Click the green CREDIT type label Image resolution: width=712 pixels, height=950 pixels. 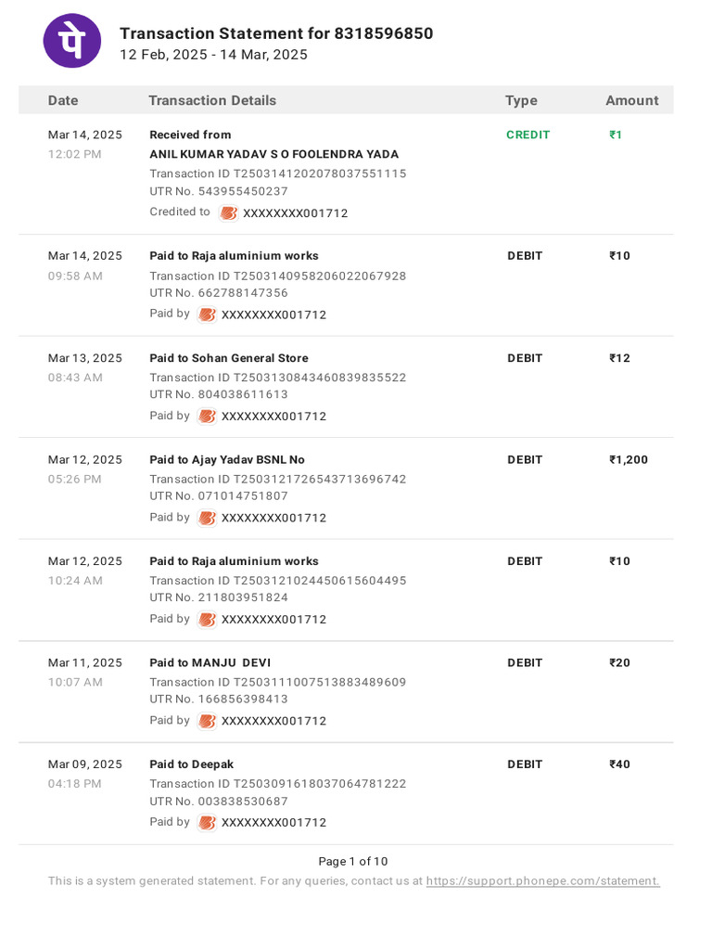tap(528, 135)
